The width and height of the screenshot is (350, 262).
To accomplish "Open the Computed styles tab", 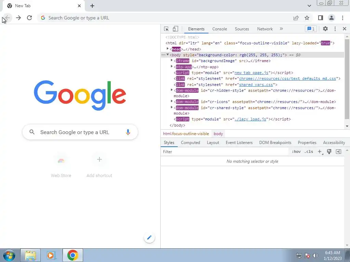I will point(190,143).
